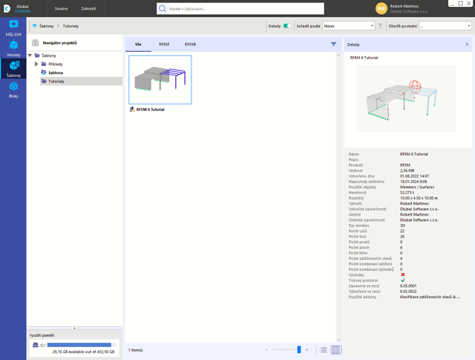Close the Detaily panel

[x=467, y=44]
